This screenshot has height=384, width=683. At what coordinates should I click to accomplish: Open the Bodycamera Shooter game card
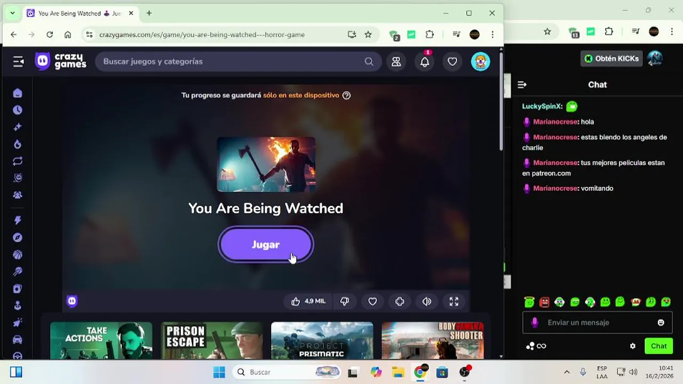tap(433, 340)
